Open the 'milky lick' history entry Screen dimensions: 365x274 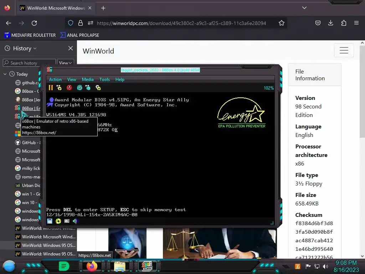[27, 168]
